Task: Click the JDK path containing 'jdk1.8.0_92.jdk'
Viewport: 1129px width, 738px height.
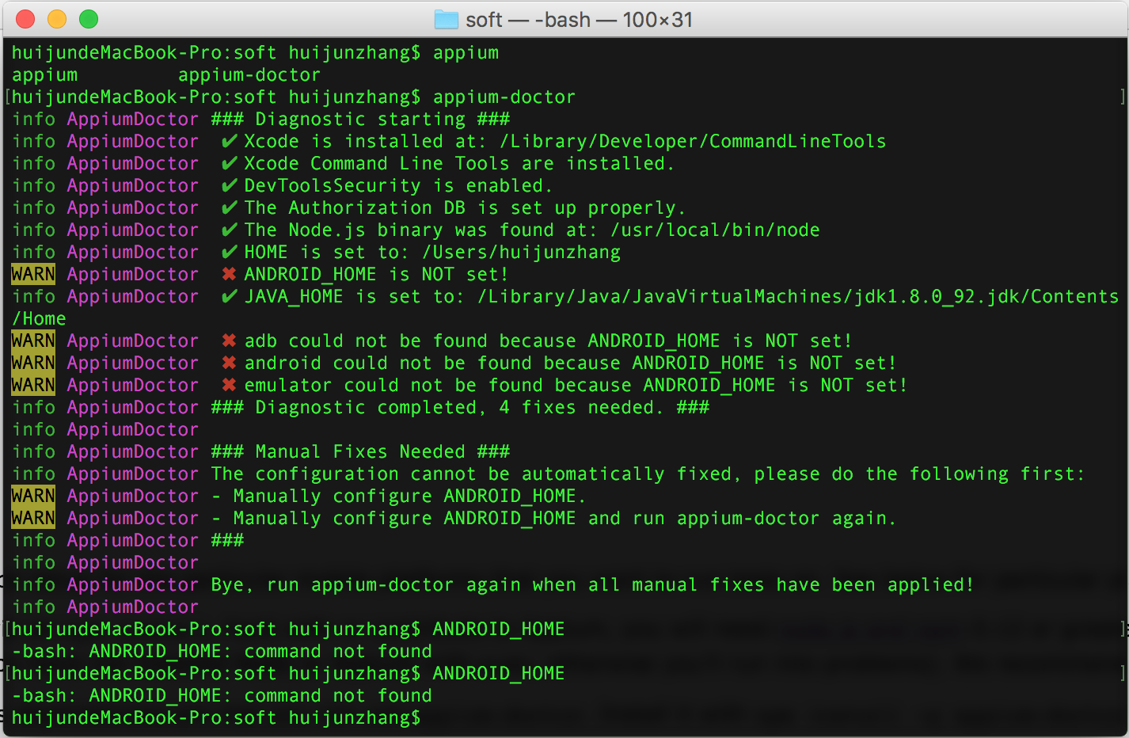Action: pyautogui.click(x=798, y=296)
